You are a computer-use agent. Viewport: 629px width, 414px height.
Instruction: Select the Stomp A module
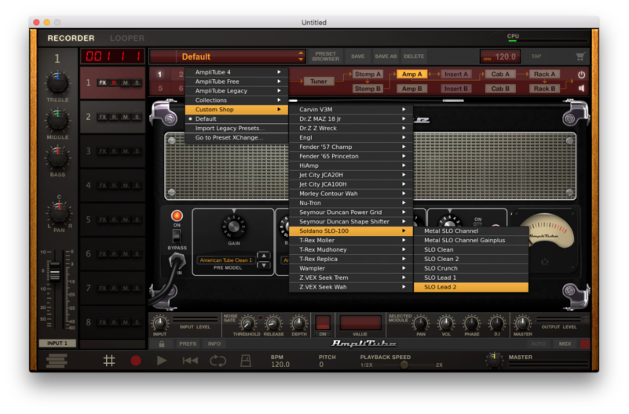tap(368, 74)
